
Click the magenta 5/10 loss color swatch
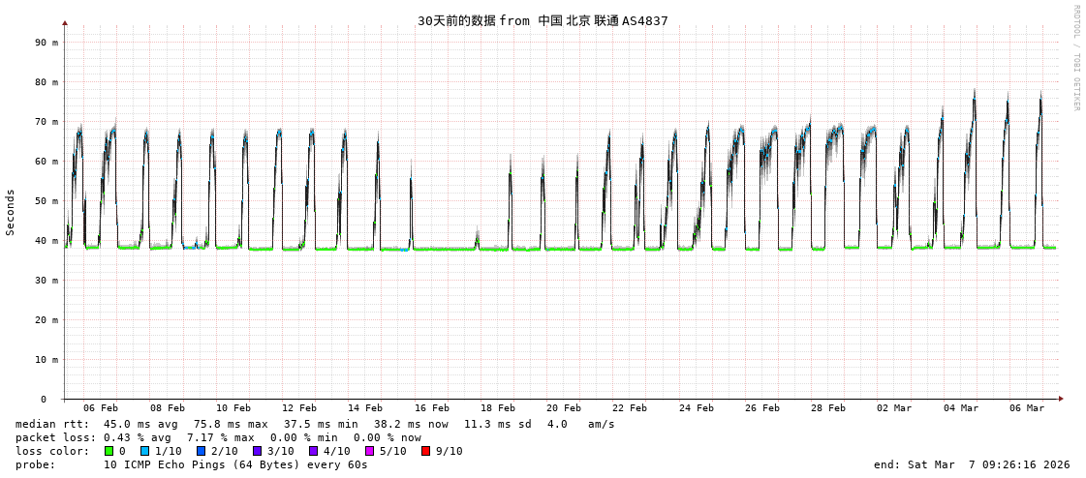tap(370, 451)
